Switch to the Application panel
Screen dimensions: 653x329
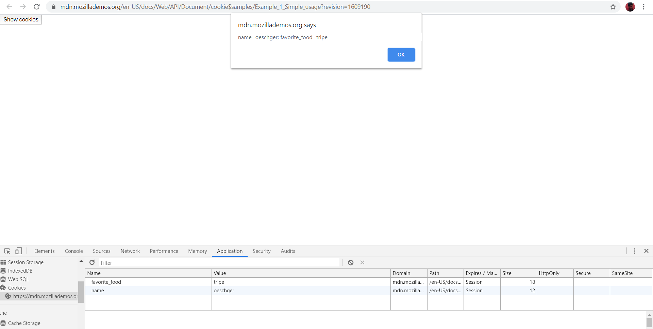point(230,251)
